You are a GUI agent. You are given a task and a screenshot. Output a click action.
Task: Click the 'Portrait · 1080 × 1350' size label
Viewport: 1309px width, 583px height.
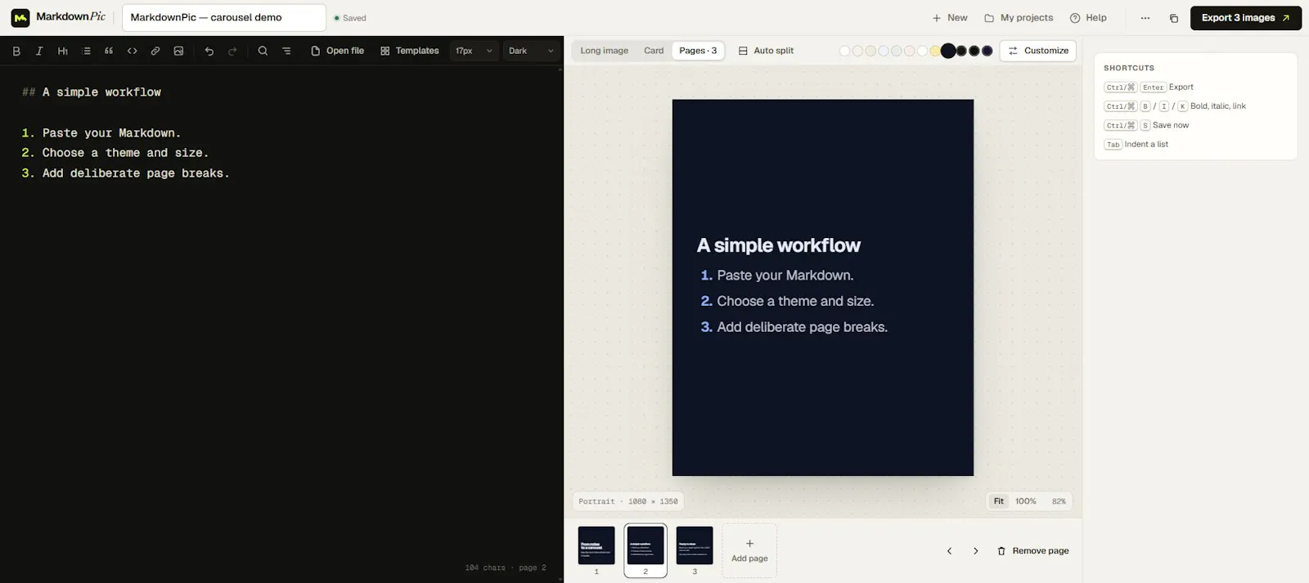[628, 501]
